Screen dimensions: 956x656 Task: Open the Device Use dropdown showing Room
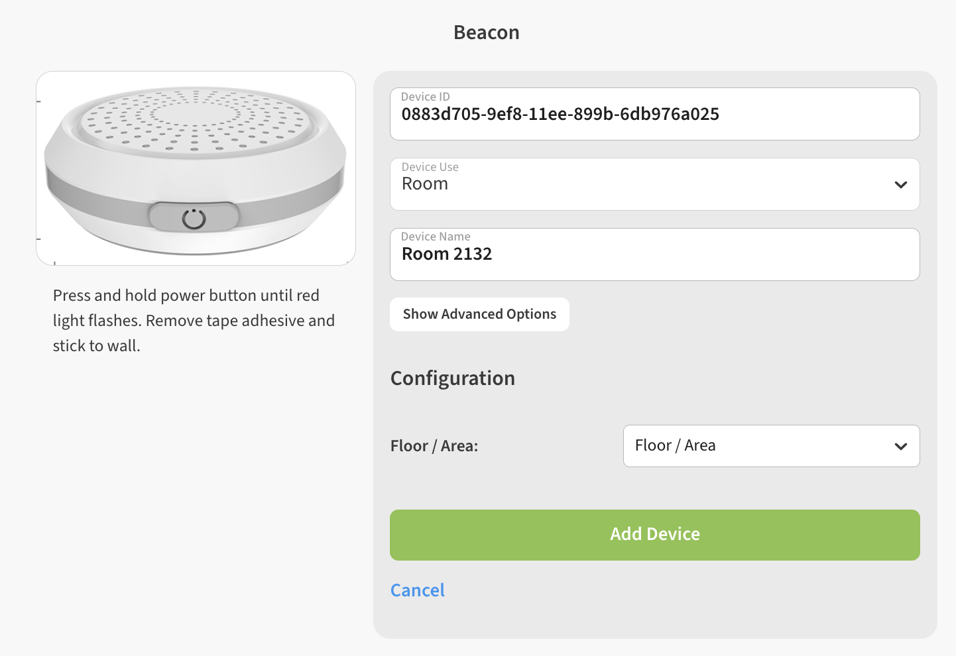pos(636,184)
